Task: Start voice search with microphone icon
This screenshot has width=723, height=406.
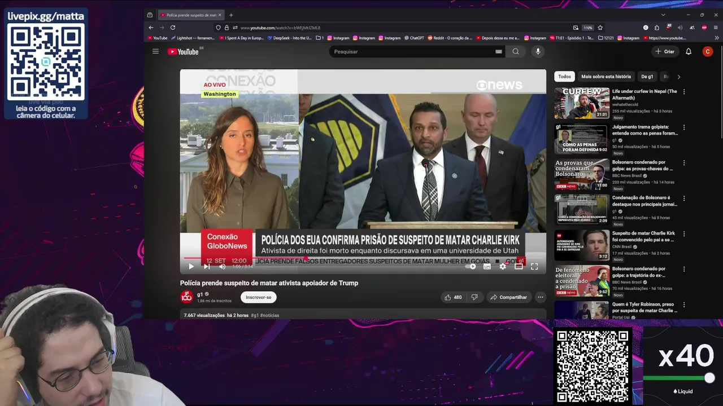Action: coord(538,51)
